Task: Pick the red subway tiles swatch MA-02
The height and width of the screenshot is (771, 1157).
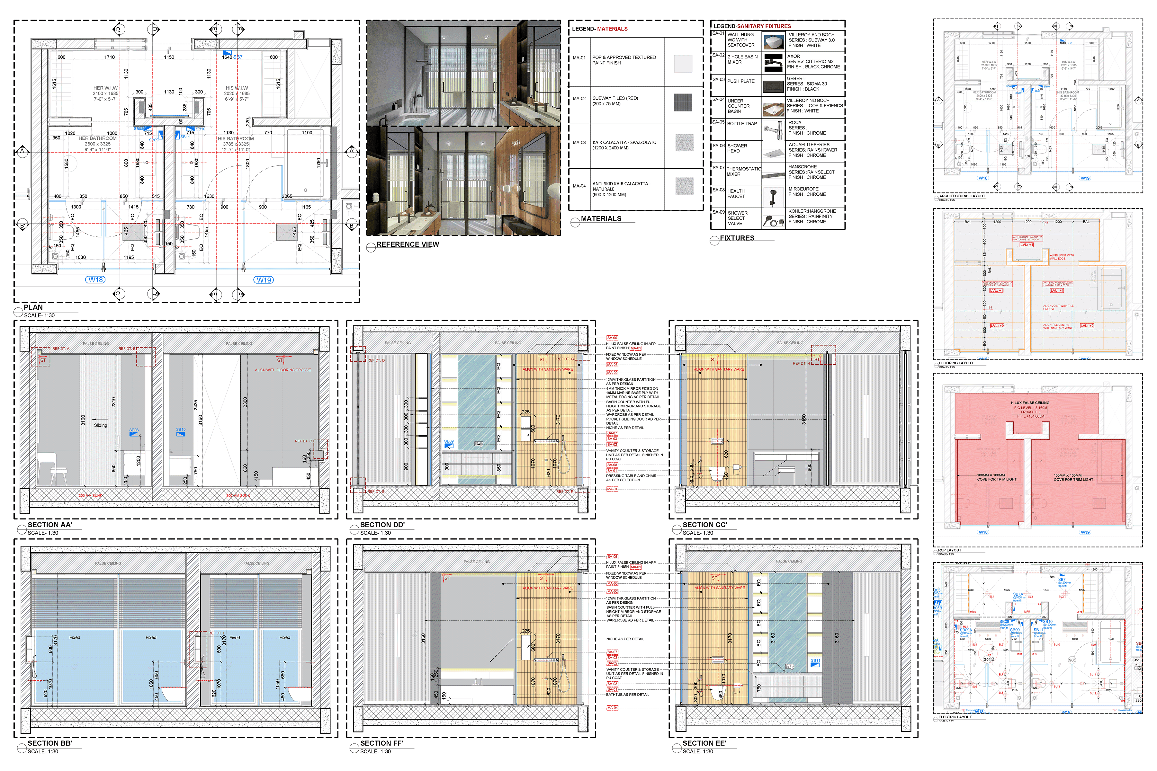Action: coord(683,102)
